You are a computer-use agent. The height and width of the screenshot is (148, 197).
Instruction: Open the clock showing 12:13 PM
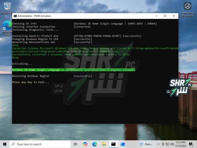click(181, 144)
